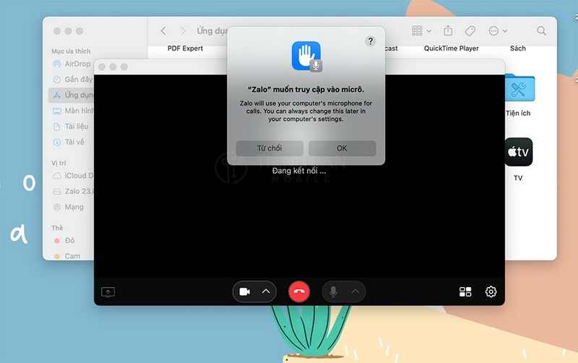
Task: Click the Finder search magnifier icon
Action: (x=541, y=31)
